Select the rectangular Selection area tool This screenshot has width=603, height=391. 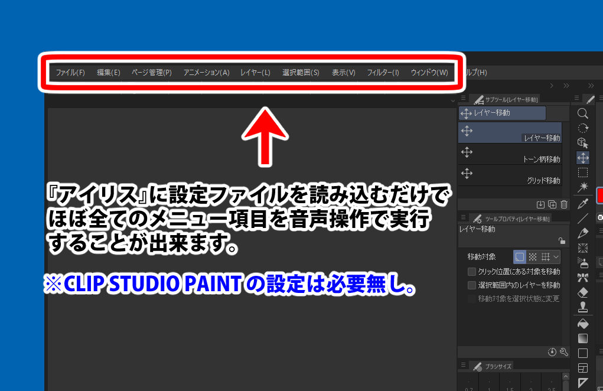coord(582,172)
